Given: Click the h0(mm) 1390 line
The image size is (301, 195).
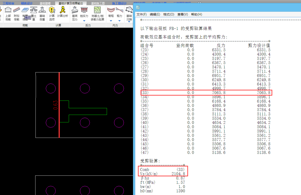Looking at the screenshot, I should (x=162, y=191).
